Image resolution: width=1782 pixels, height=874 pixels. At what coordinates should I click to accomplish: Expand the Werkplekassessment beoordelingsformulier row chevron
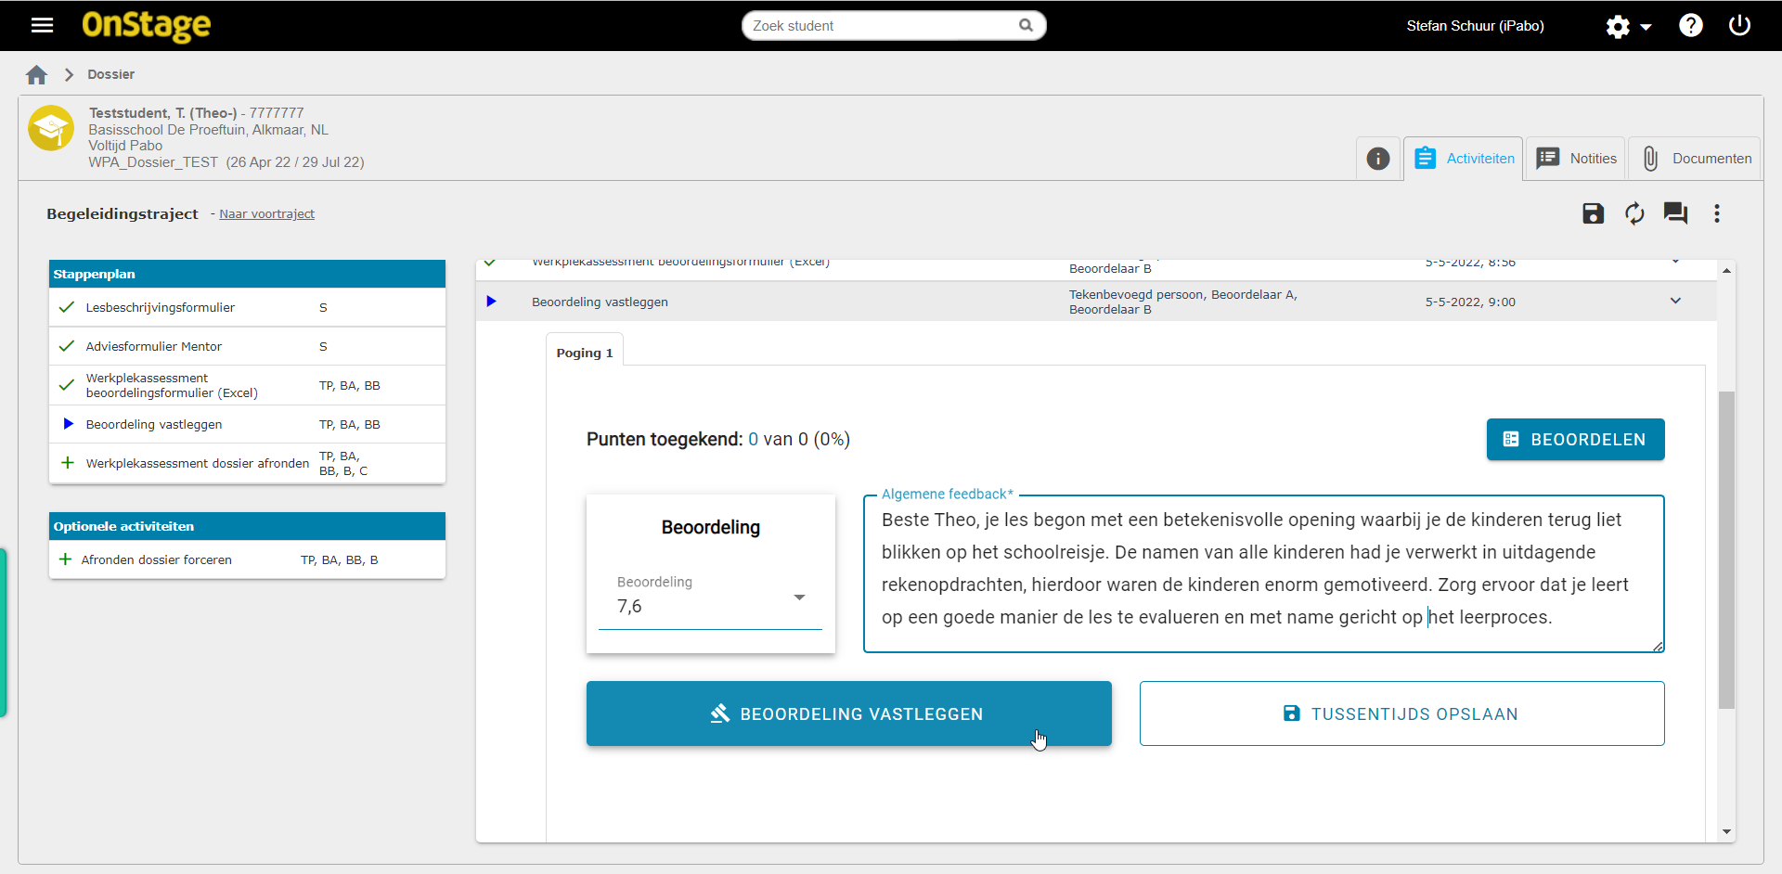coord(1675,263)
